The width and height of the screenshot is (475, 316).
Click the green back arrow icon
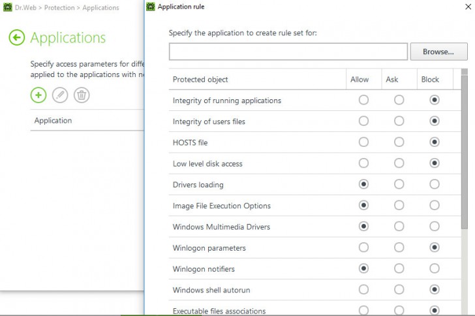tap(16, 38)
